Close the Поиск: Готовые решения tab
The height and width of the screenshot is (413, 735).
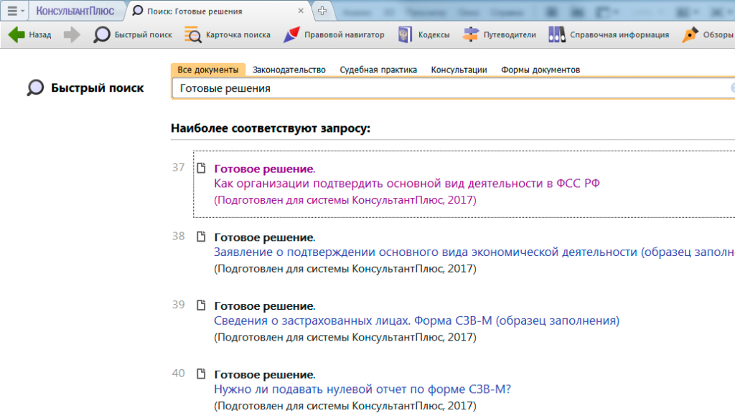tap(301, 11)
